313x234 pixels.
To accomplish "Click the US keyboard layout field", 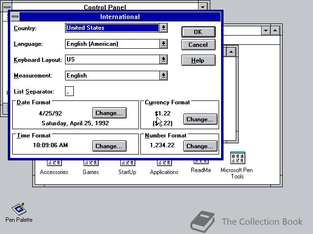I will coord(112,59).
